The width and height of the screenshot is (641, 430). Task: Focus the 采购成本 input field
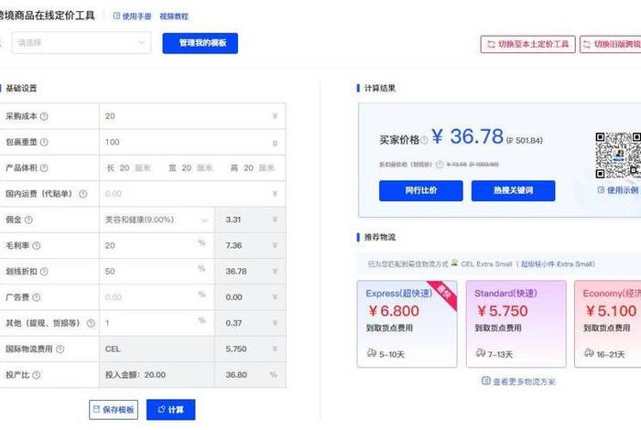click(192, 116)
